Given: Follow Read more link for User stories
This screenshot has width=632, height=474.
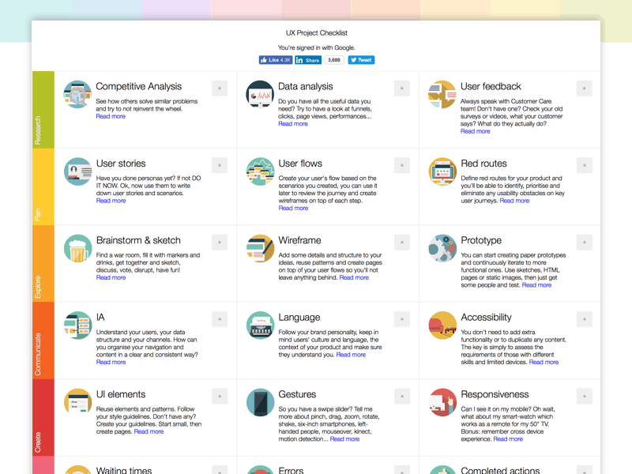Looking at the screenshot, I should (111, 201).
